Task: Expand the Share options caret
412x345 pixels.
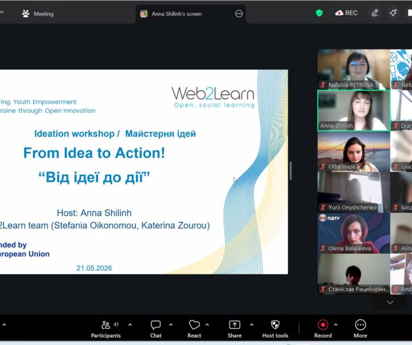Action: pos(251,325)
